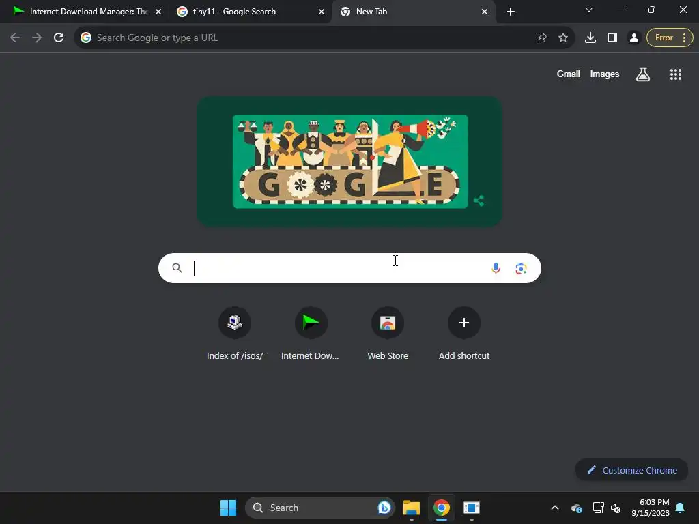Image resolution: width=699 pixels, height=524 pixels.
Task: Open the clock showing 6:03 PM
Action: [x=651, y=508]
